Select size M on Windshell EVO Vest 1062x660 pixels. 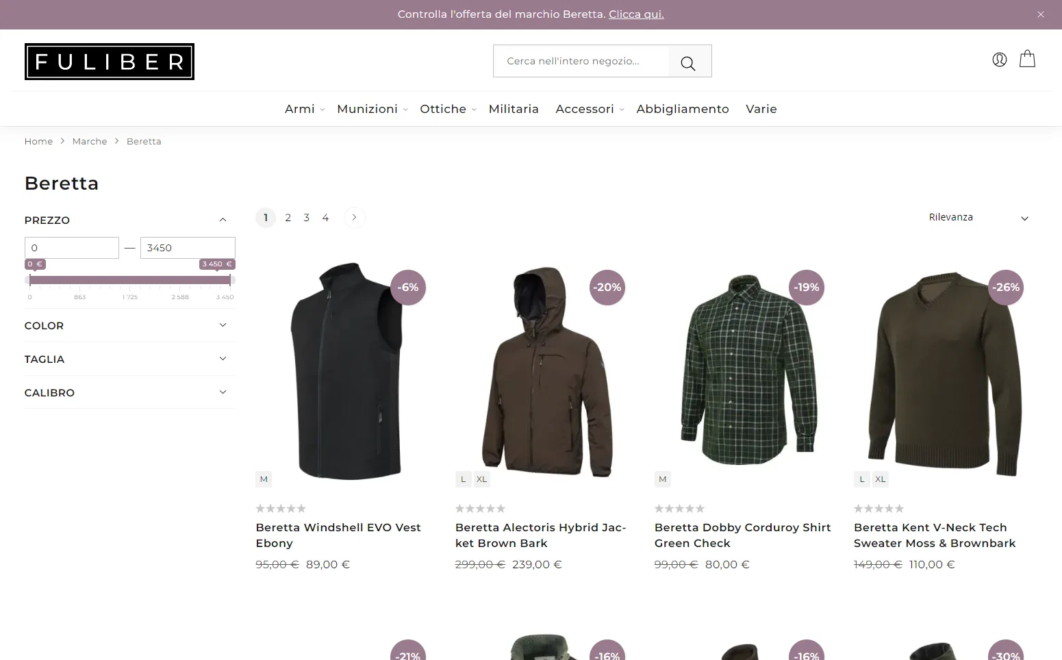click(x=264, y=479)
